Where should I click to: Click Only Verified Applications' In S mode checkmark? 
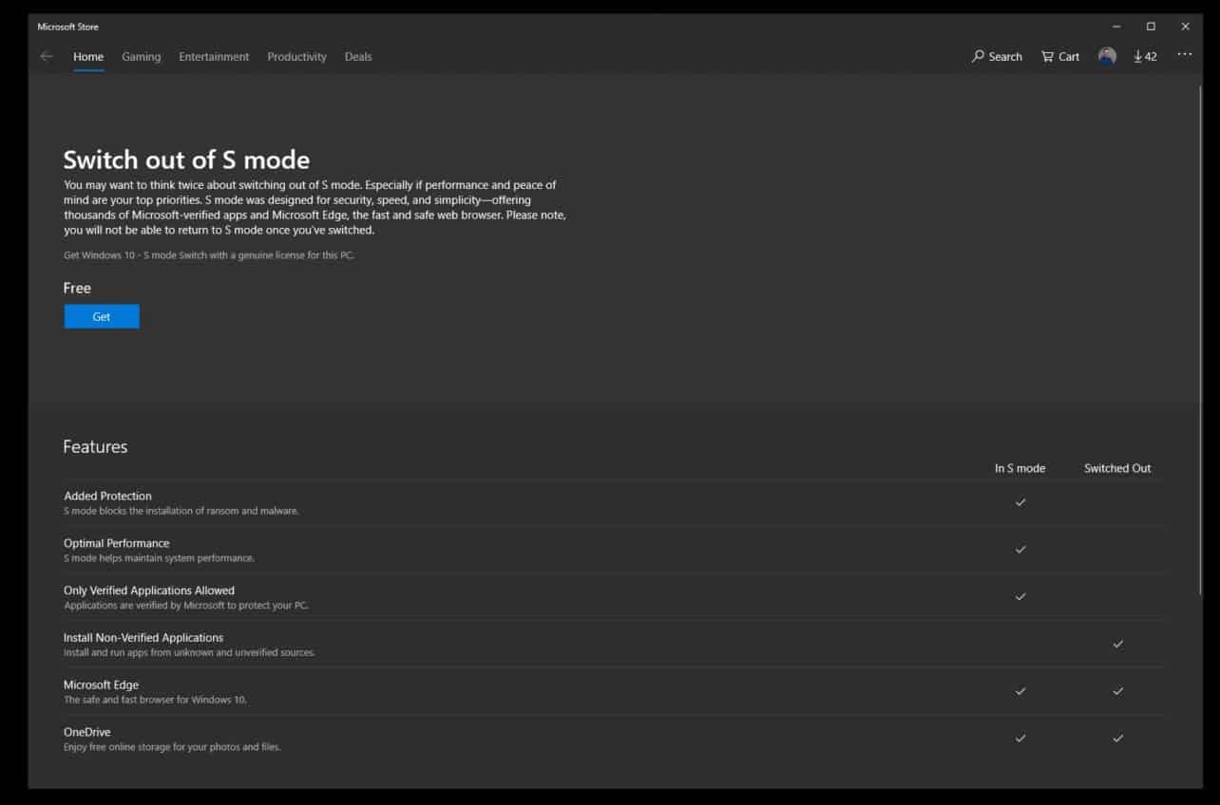coord(1020,596)
